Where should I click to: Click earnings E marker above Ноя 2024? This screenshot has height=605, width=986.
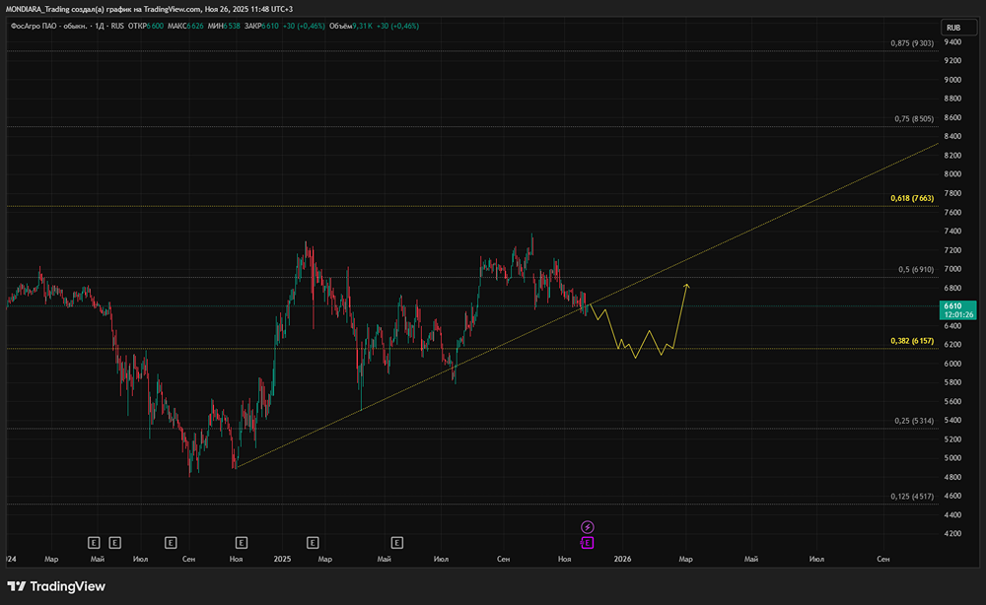[x=242, y=543]
